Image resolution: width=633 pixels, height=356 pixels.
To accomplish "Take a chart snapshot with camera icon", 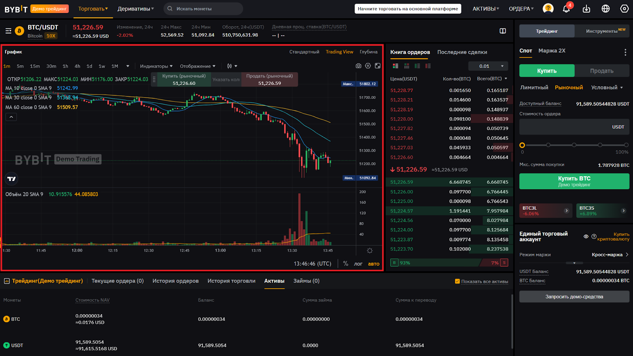I will coord(358,66).
